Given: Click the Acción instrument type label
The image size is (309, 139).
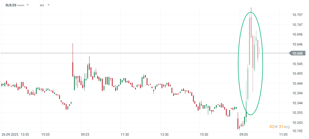Looking at the screenshot, I should click(x=21, y=5).
